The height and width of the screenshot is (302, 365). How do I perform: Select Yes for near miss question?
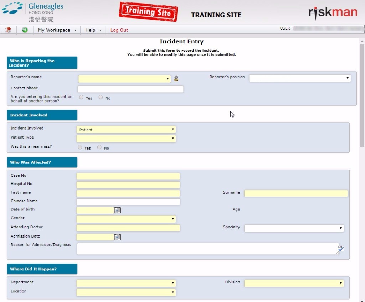coord(80,147)
